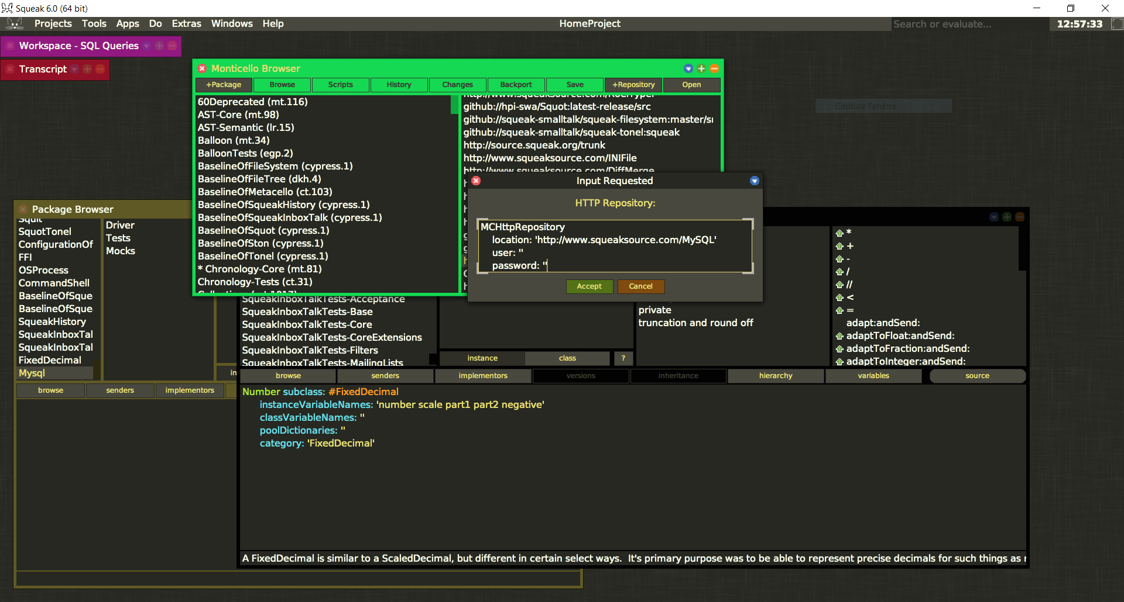Click the ? class comment toggle
Screen dimensions: 1124x602
(623, 358)
